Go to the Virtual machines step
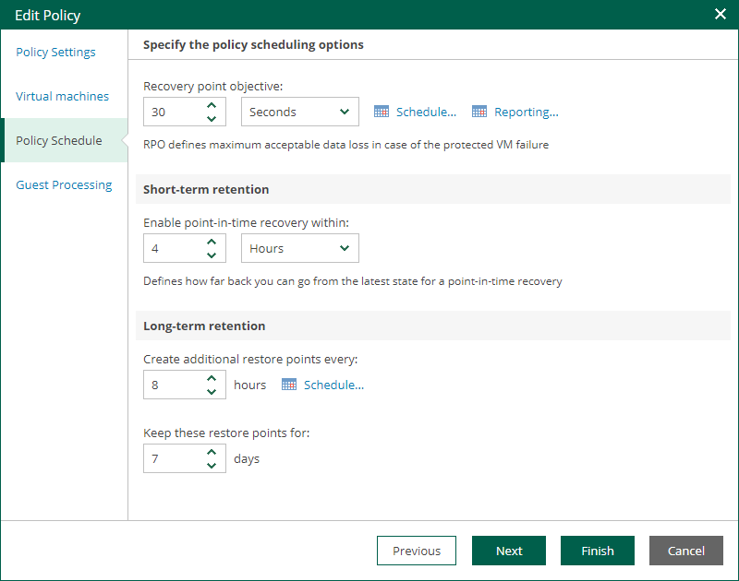The width and height of the screenshot is (739, 581). 62,96
